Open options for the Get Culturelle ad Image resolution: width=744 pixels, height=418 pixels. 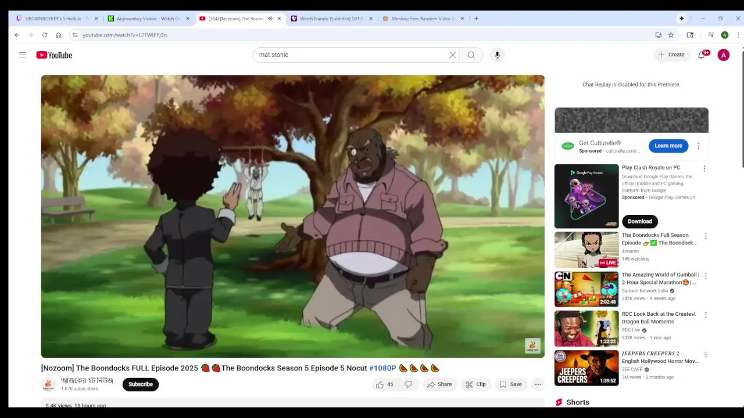[699, 146]
